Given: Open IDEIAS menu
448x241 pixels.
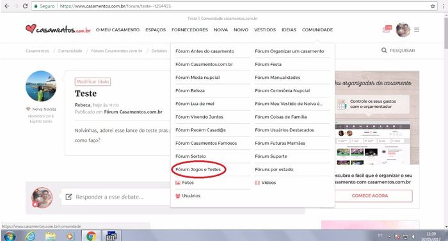Looking at the screenshot, I should (x=289, y=29).
